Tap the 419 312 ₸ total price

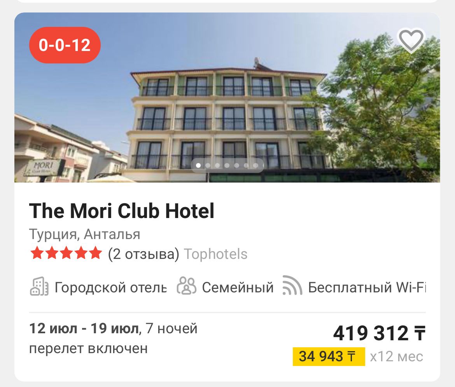[x=379, y=333]
